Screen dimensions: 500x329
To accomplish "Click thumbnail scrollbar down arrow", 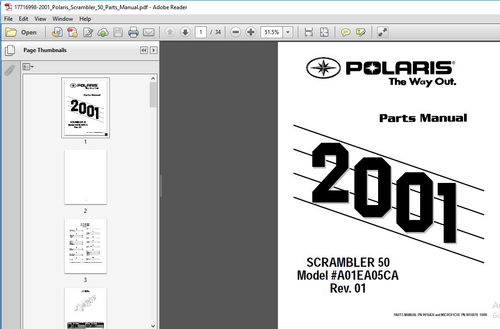I will pos(153,326).
